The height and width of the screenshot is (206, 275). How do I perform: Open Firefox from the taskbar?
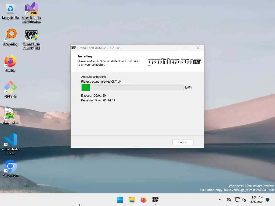point(143,200)
